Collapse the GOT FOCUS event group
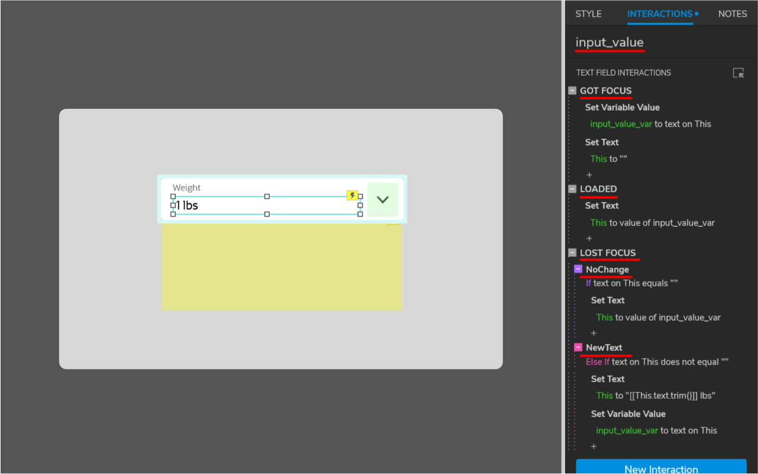Screen dimensions: 758x474 (572, 91)
